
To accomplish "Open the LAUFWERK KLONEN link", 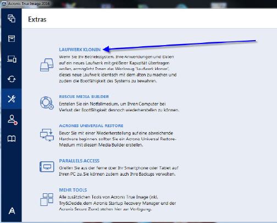I will 80,50.
